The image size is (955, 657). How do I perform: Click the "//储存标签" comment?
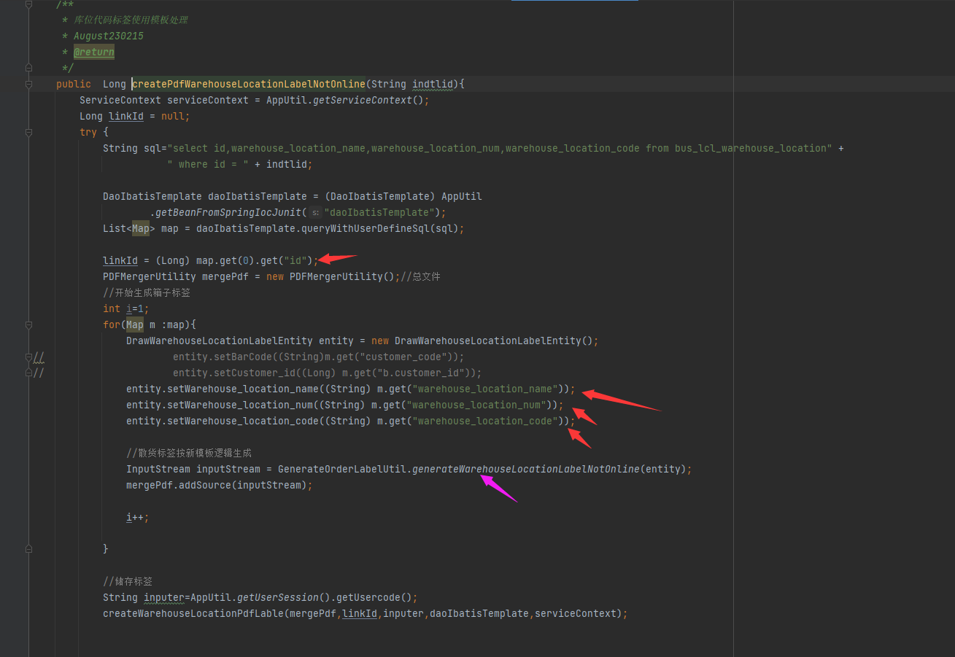tap(128, 581)
